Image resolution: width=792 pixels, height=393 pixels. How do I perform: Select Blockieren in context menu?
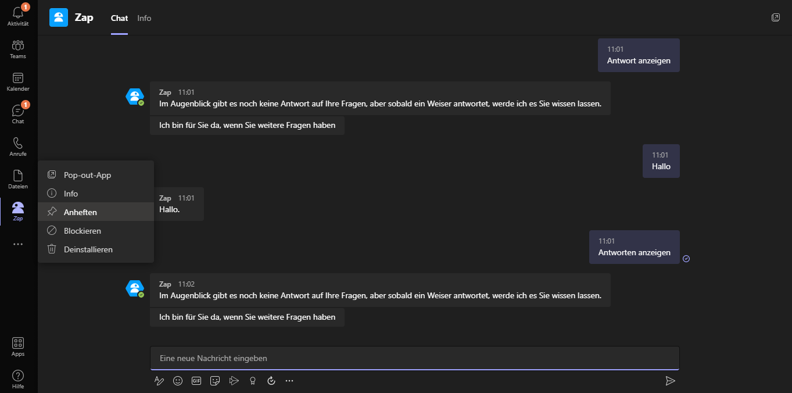click(x=96, y=231)
